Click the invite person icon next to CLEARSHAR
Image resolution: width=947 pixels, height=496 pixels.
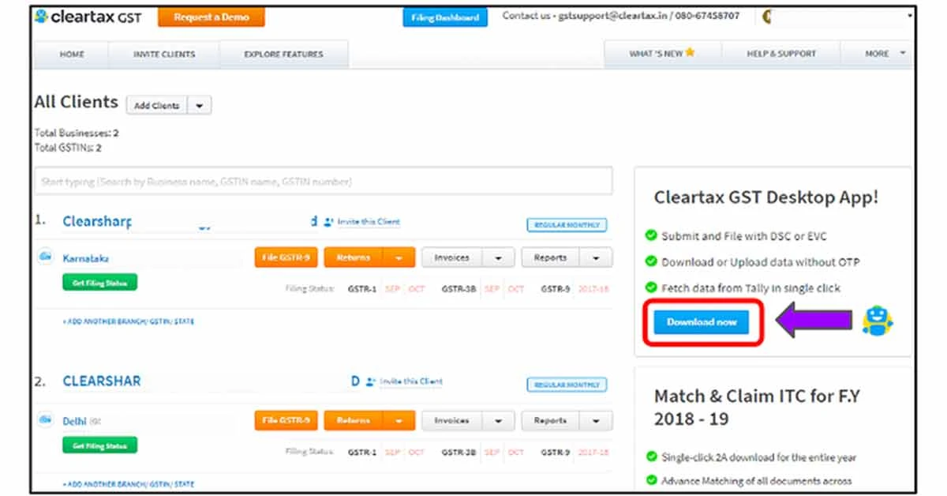coord(369,381)
